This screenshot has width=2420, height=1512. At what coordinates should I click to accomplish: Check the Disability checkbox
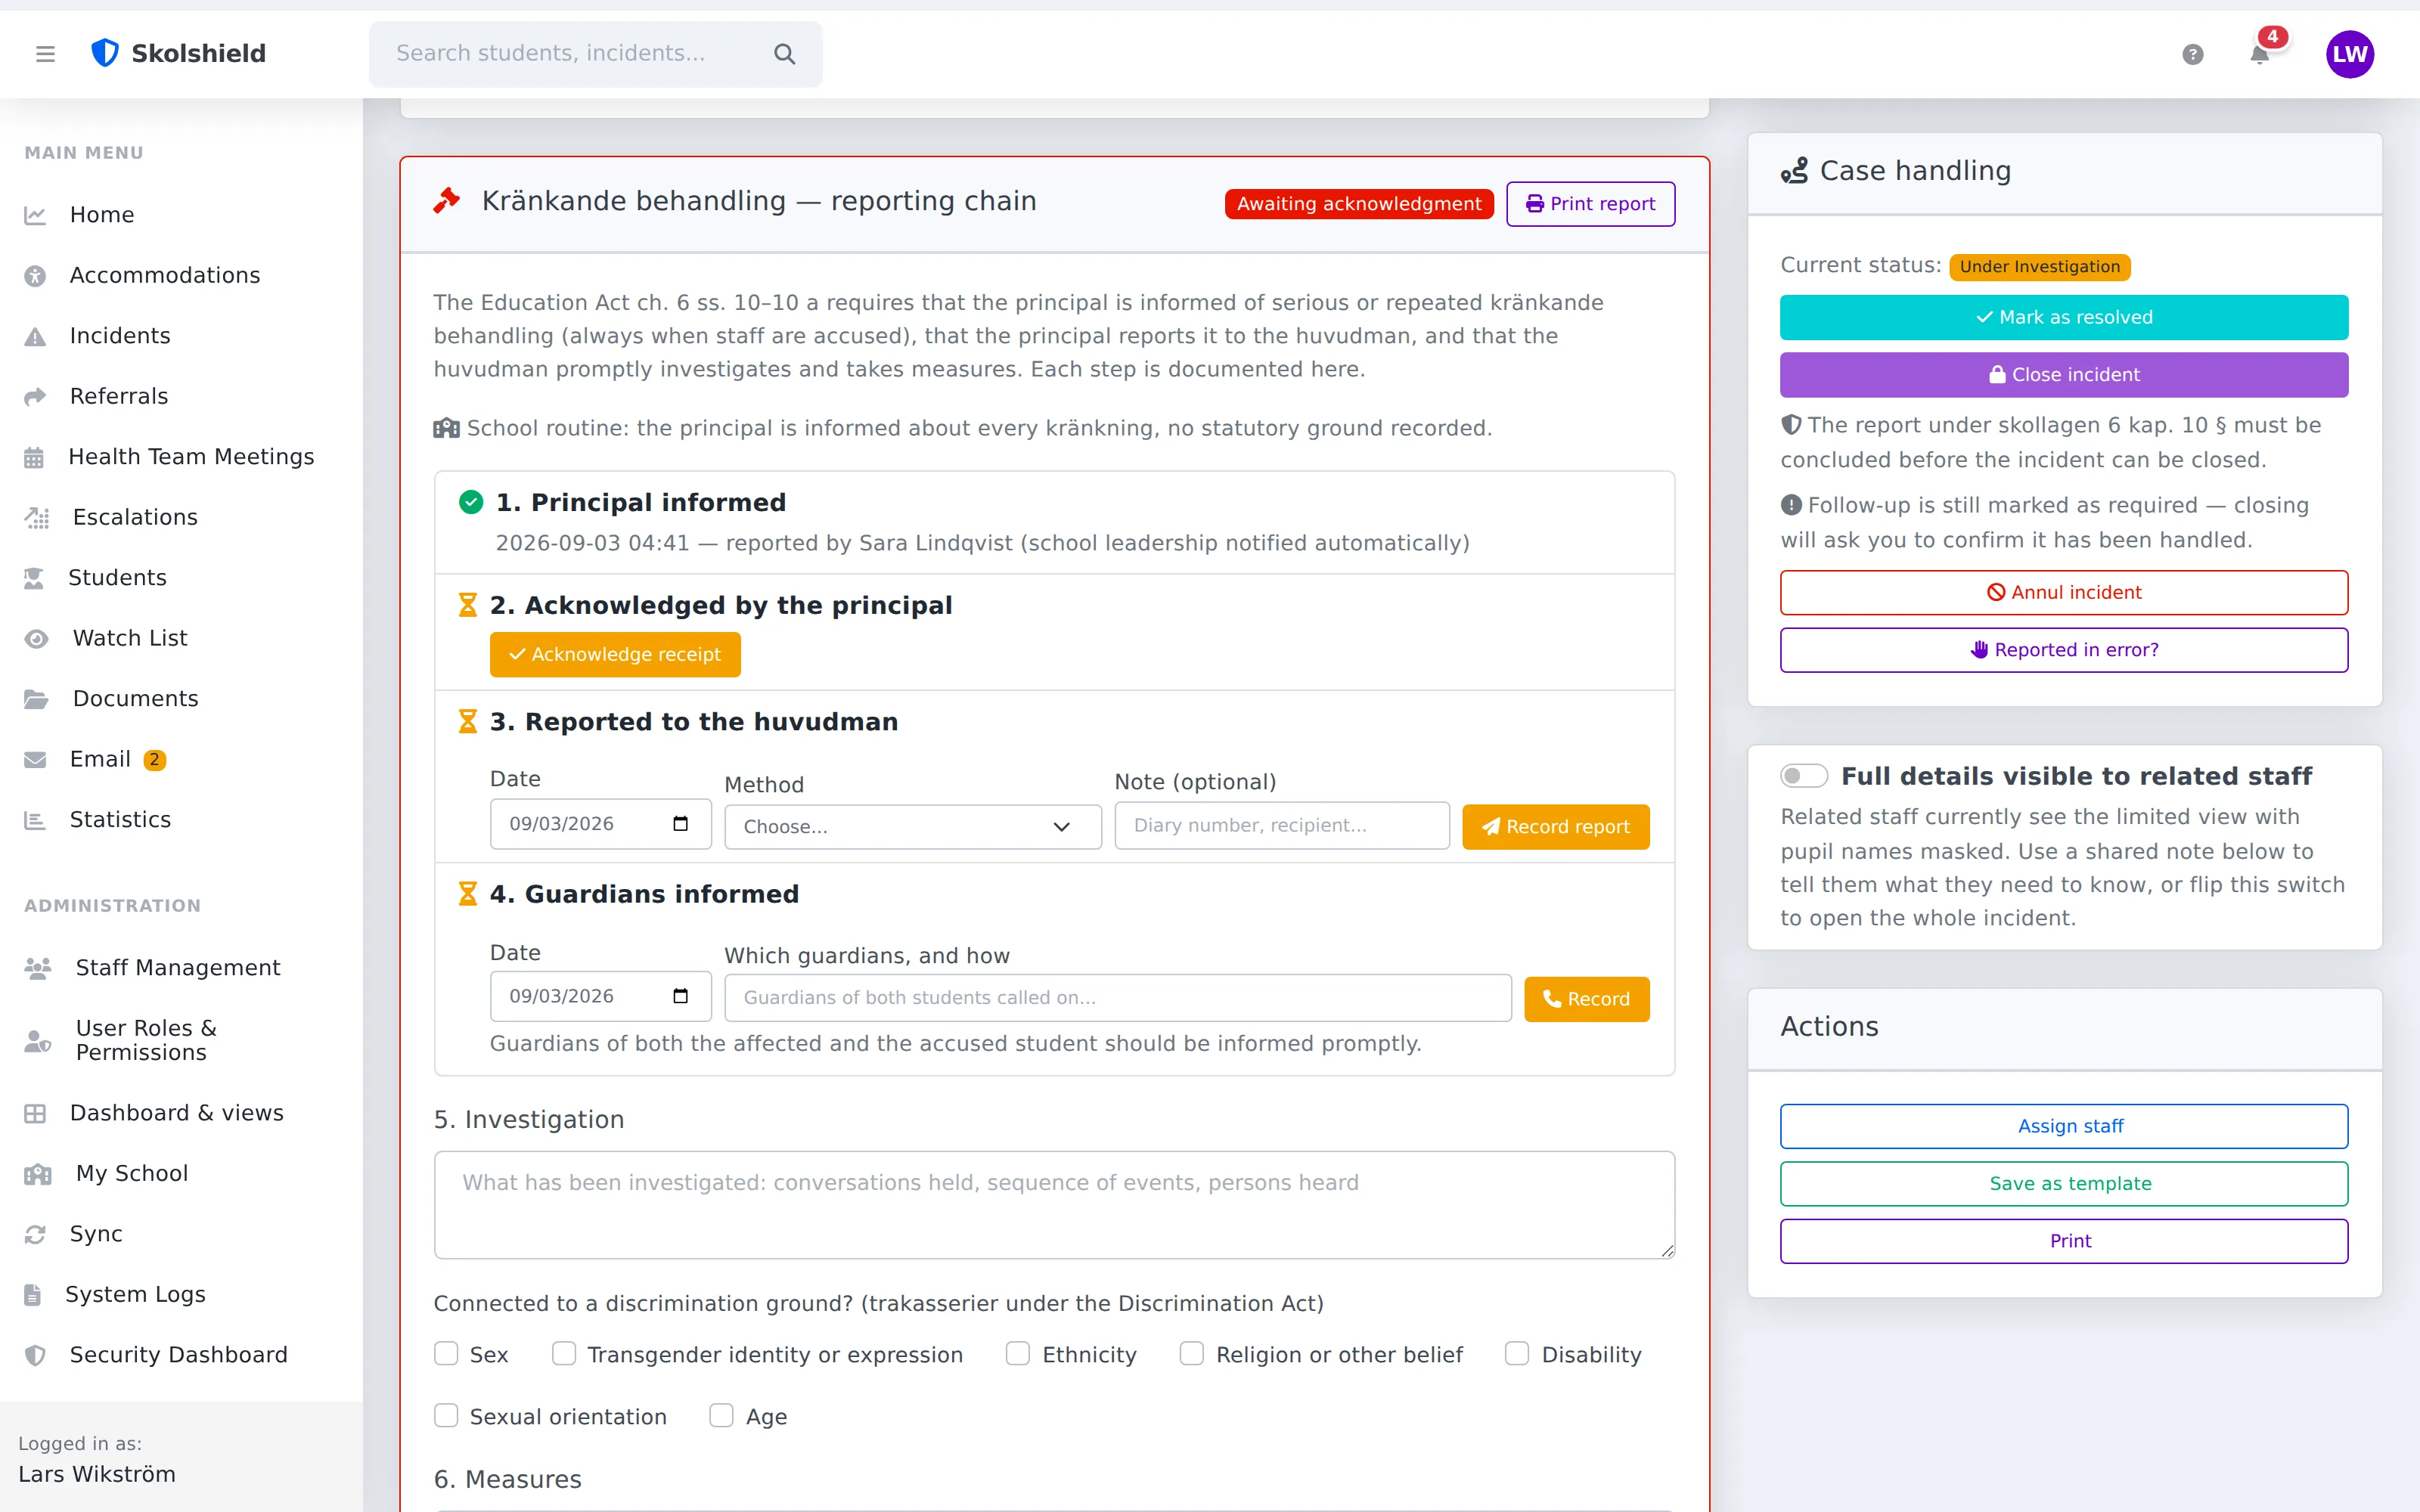pyautogui.click(x=1517, y=1354)
